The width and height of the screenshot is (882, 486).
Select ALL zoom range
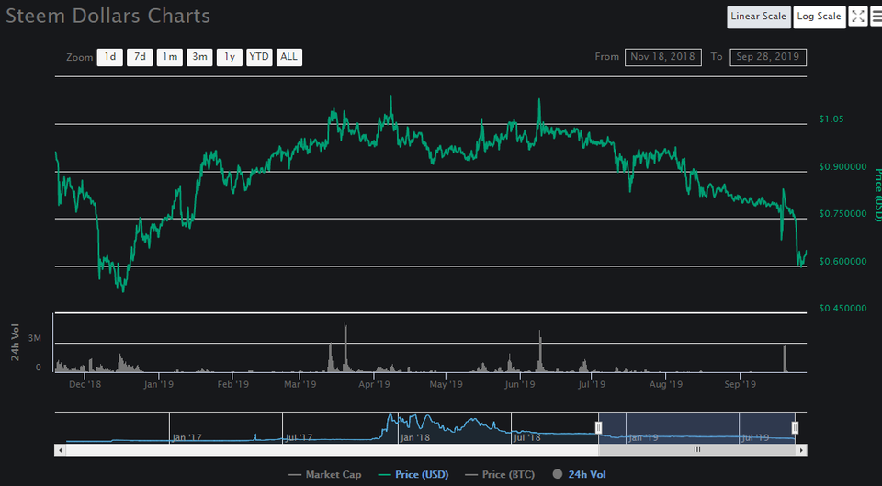(289, 57)
